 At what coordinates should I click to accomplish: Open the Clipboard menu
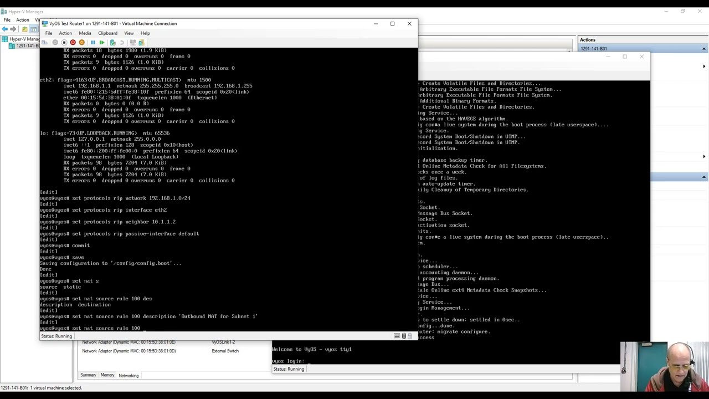(107, 33)
